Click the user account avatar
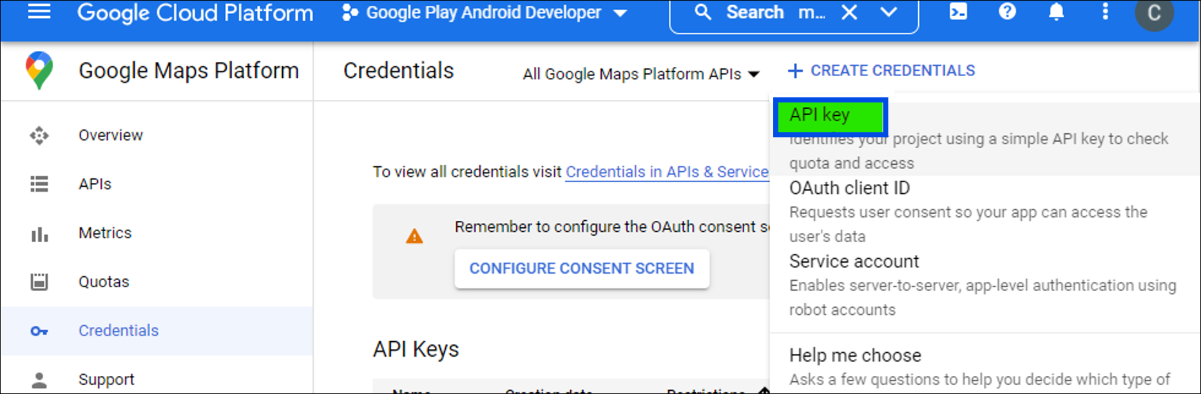 click(1154, 13)
